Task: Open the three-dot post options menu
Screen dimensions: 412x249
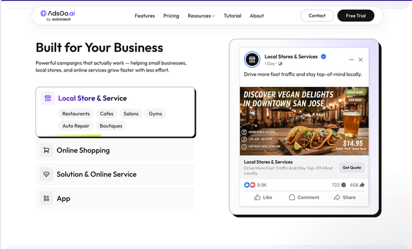Action: coord(351,60)
